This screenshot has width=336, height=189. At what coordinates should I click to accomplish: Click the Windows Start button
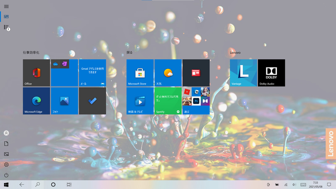6,184
